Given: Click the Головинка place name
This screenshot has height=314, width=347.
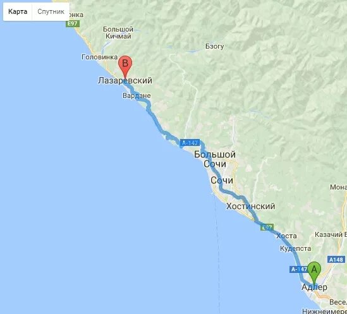Looking at the screenshot, I should [100, 57].
